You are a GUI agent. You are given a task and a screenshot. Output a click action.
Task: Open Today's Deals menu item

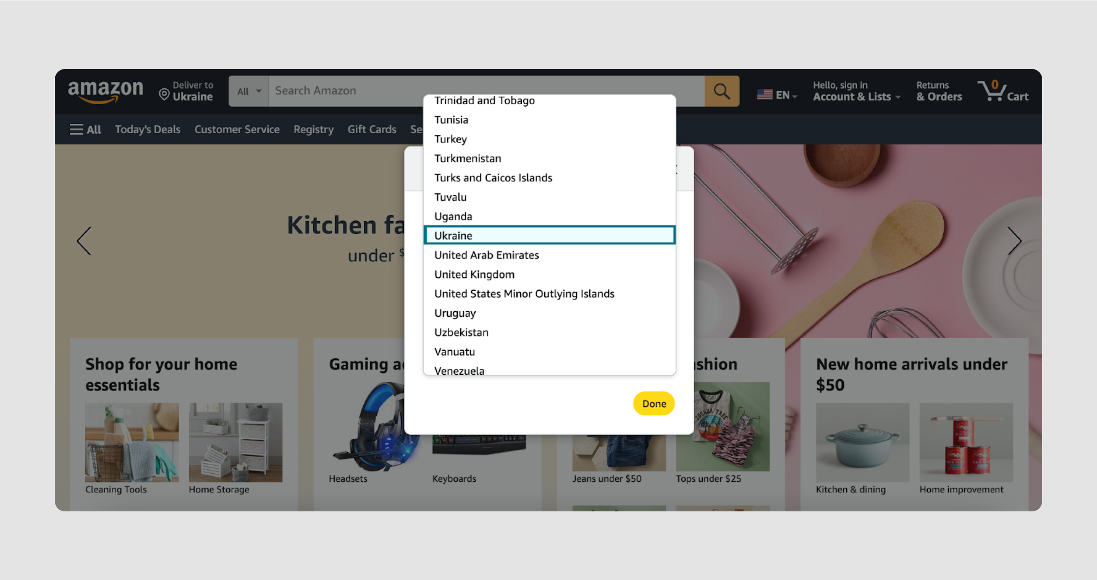pyautogui.click(x=147, y=129)
